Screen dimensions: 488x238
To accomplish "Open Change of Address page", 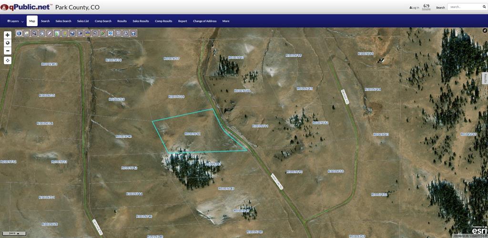I will (204, 21).
